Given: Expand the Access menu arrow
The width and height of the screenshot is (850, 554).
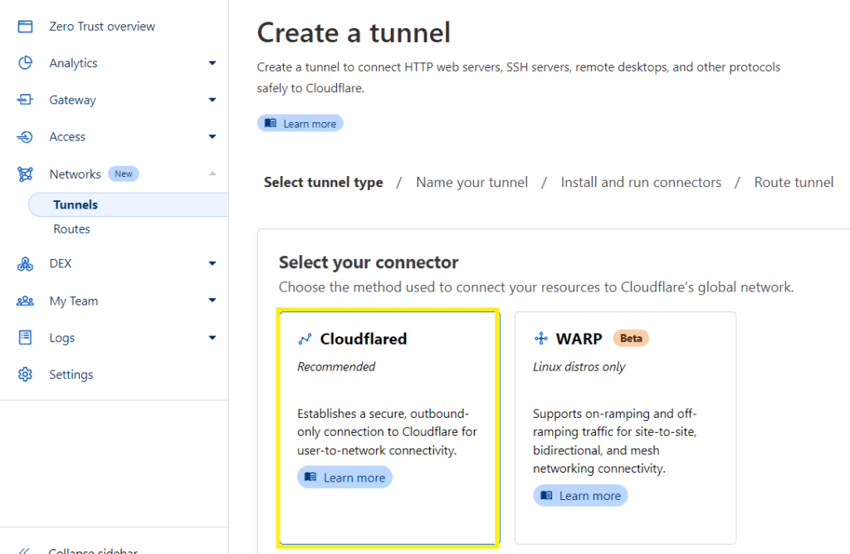Looking at the screenshot, I should click(x=212, y=137).
